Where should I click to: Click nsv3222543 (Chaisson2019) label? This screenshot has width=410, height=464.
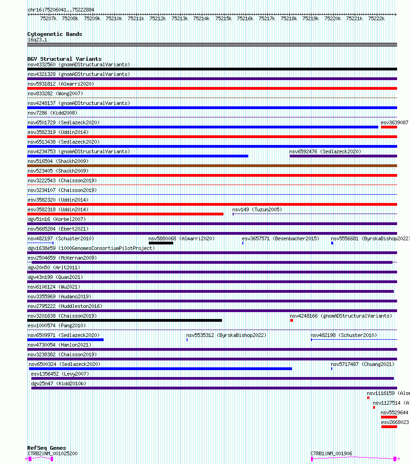pyautogui.click(x=62, y=180)
